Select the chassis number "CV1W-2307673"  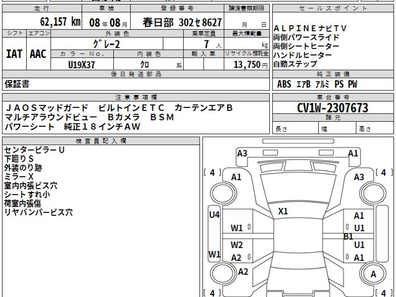pos(333,108)
